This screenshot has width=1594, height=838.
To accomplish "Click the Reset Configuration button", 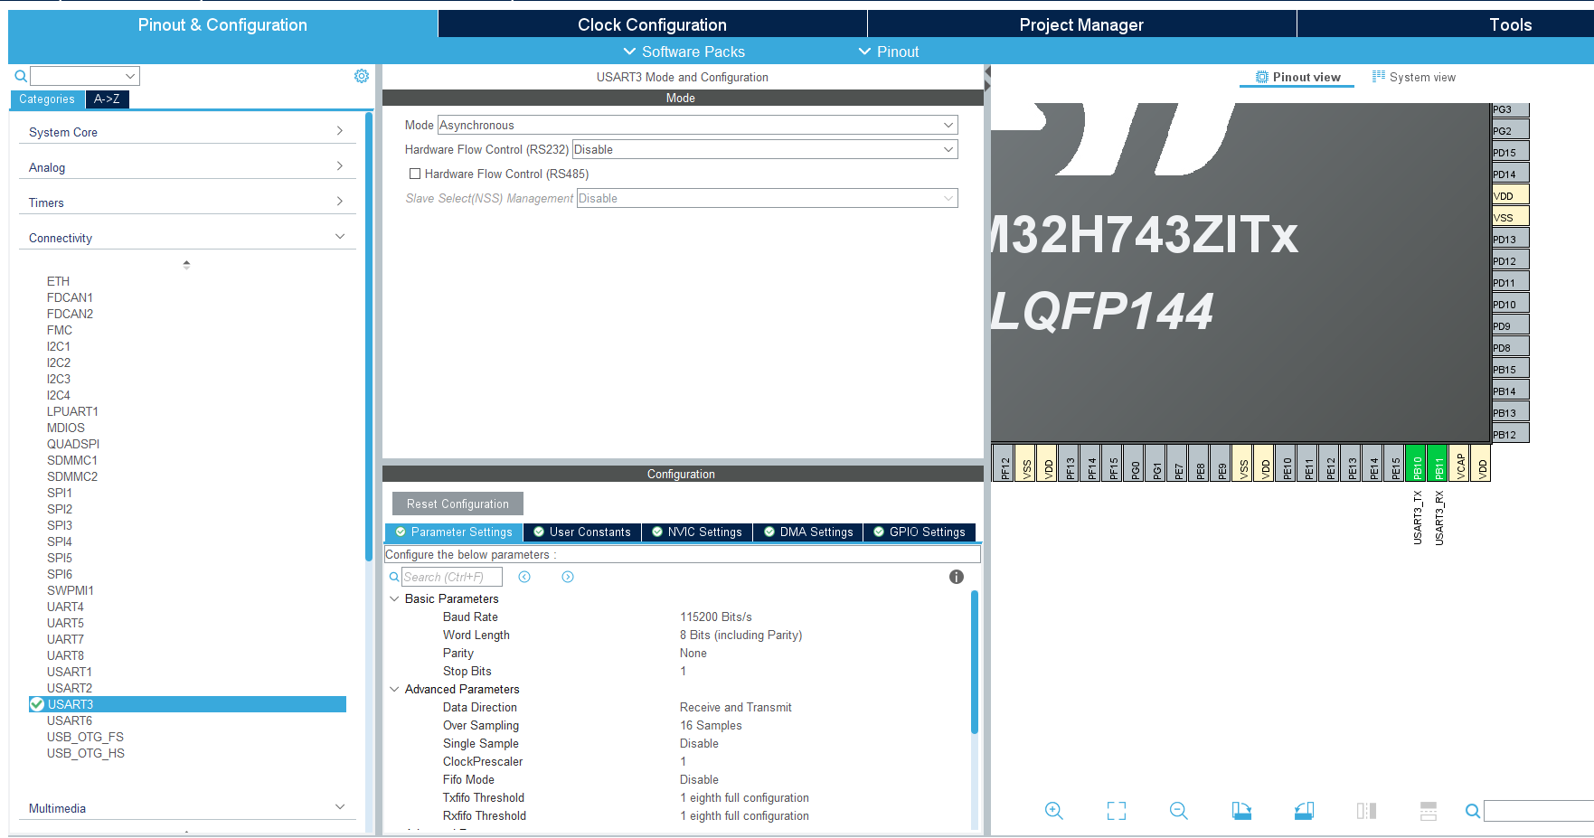I will (457, 504).
